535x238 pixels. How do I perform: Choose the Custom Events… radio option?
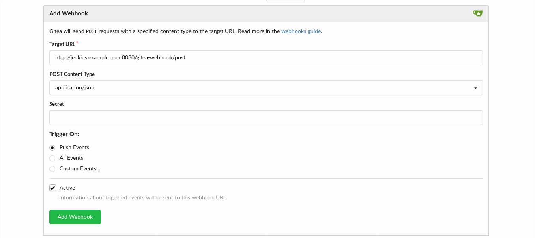[x=52, y=169]
